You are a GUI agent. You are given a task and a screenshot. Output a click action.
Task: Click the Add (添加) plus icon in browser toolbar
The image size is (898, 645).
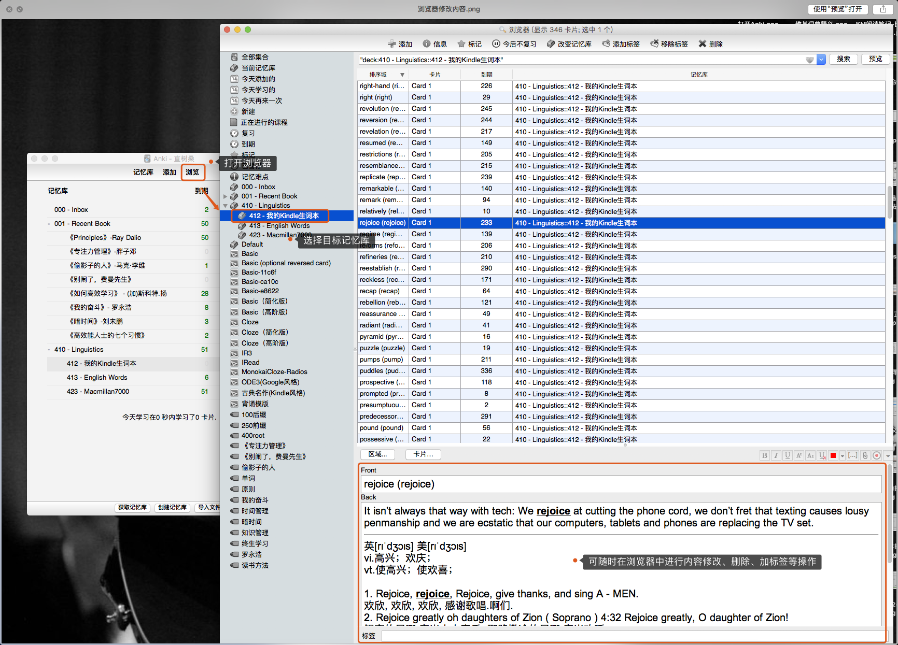tap(392, 44)
